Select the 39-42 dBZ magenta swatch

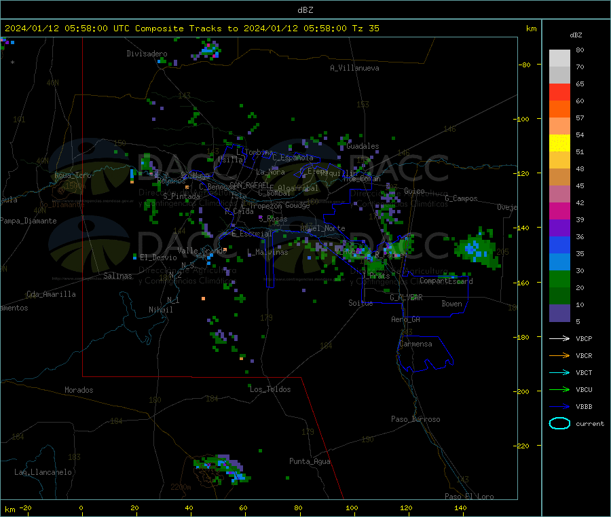[x=559, y=211]
